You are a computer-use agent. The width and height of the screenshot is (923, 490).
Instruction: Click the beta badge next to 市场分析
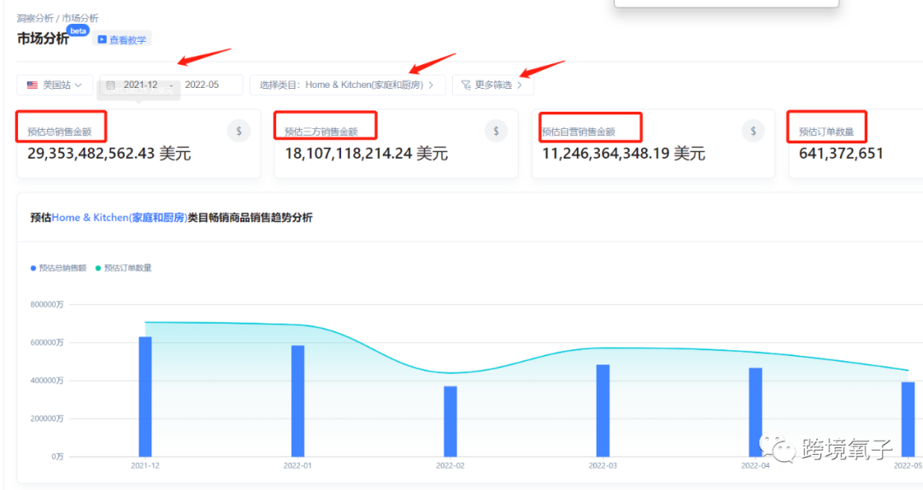pos(78,31)
